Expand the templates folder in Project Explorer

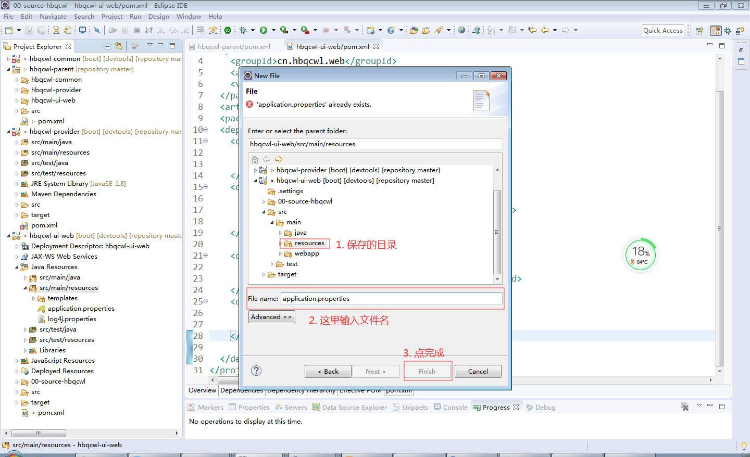coord(34,298)
